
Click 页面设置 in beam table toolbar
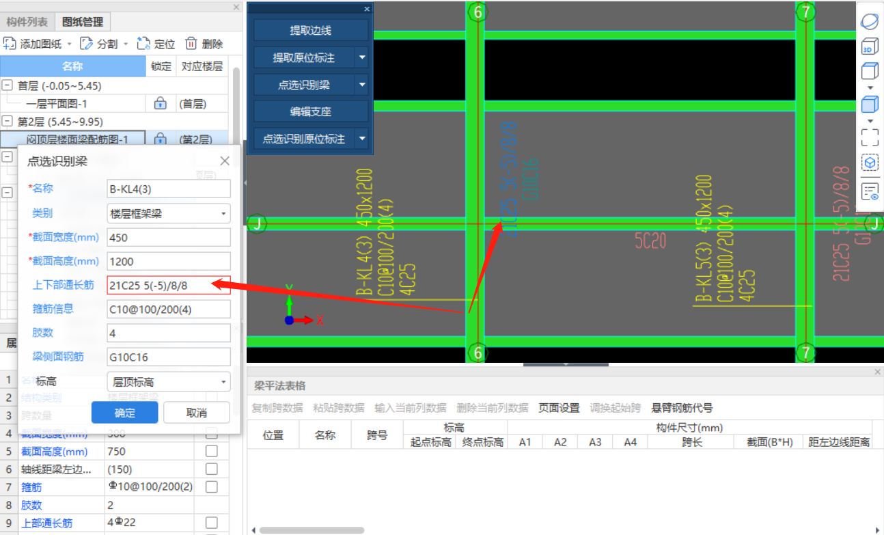tap(559, 408)
